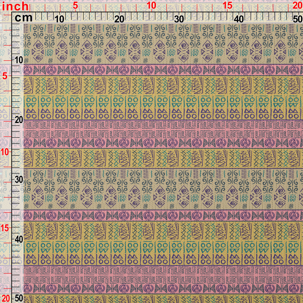The width and height of the screenshot is (303, 303).
Task: Choose the black 30 on vertical cm ruler
Action: (19, 180)
